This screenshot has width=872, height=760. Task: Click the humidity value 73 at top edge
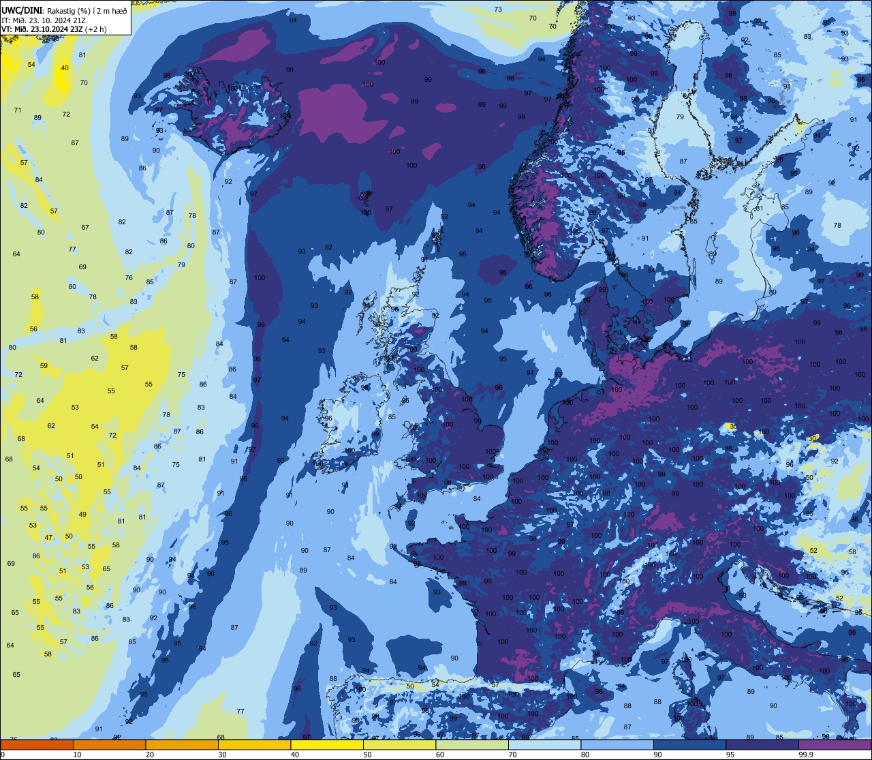(x=498, y=10)
